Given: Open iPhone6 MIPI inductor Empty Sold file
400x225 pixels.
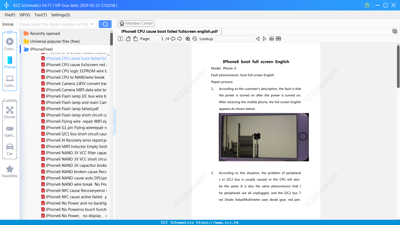Looking at the screenshot, I should tap(74, 147).
